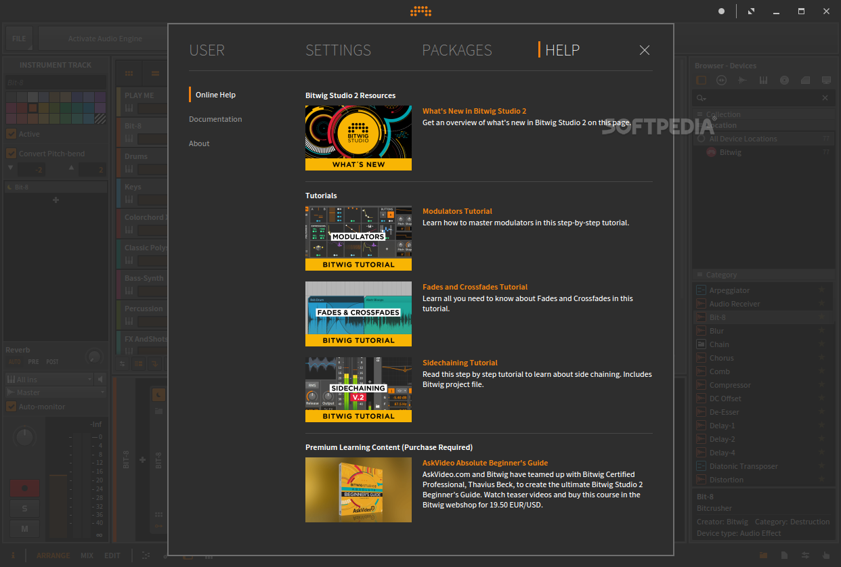Viewport: 841px width, 567px height.
Task: Pick the hatched no-color swatch in track palette
Action: click(x=100, y=118)
